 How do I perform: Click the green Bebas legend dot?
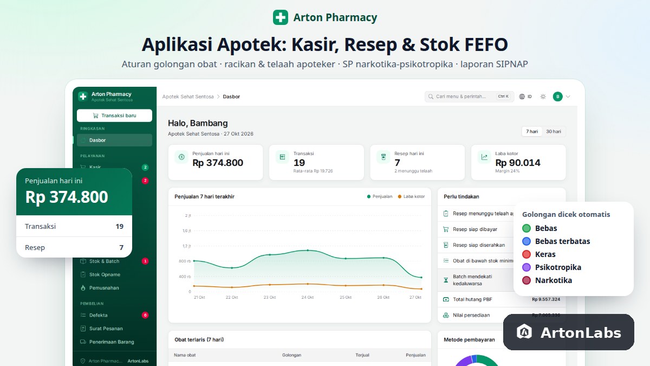(x=526, y=228)
